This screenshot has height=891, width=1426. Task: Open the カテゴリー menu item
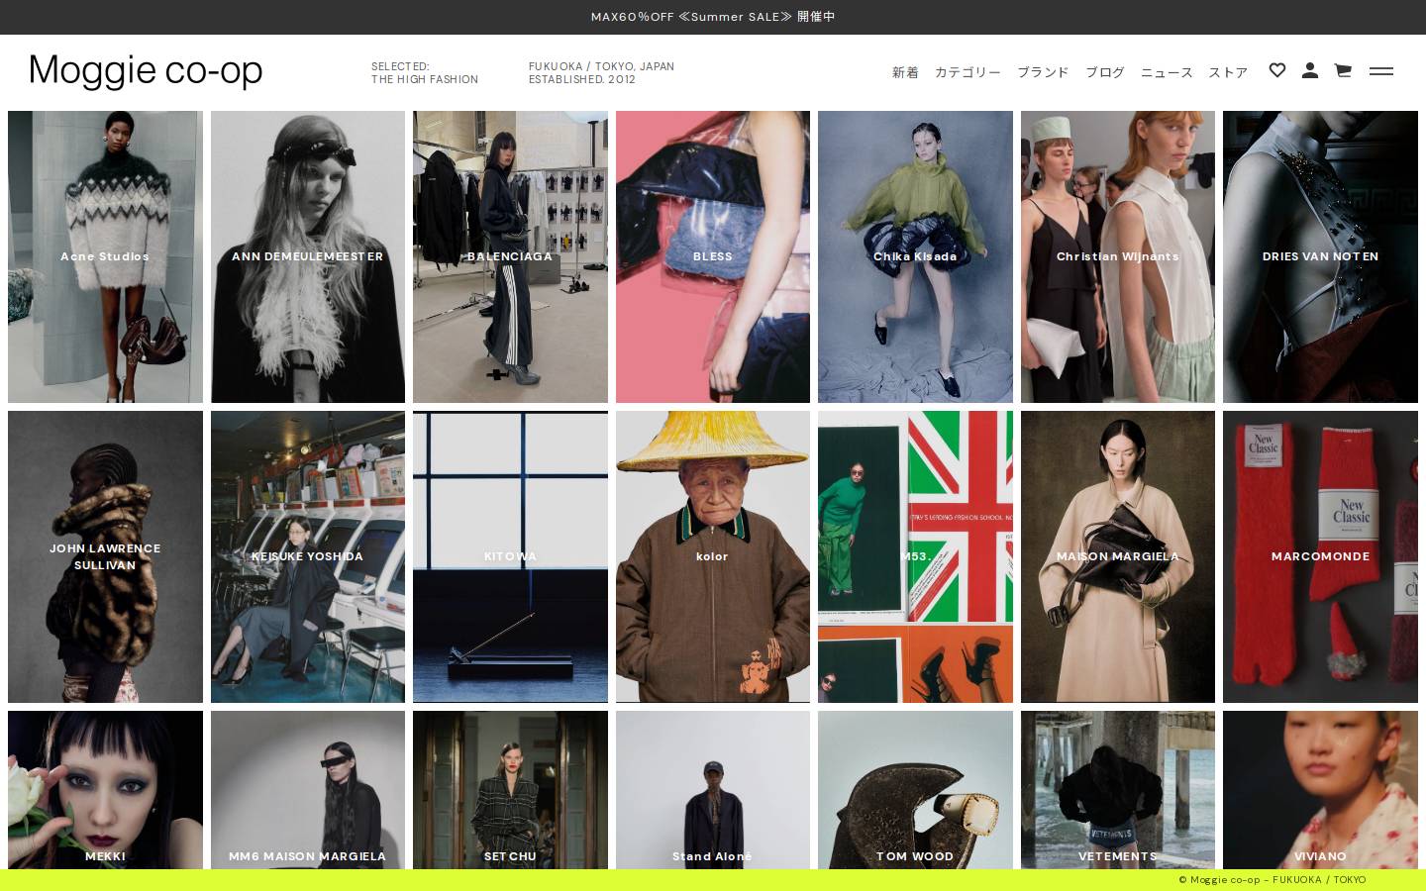pos(968,72)
